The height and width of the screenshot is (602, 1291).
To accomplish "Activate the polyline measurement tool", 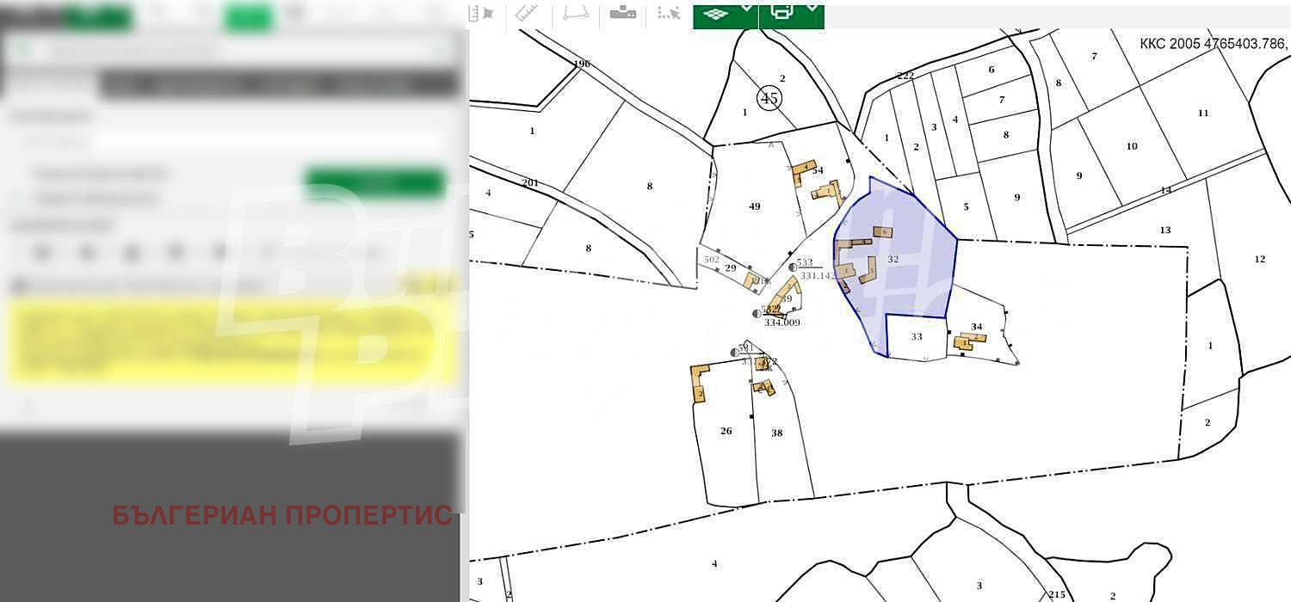I will click(x=577, y=13).
